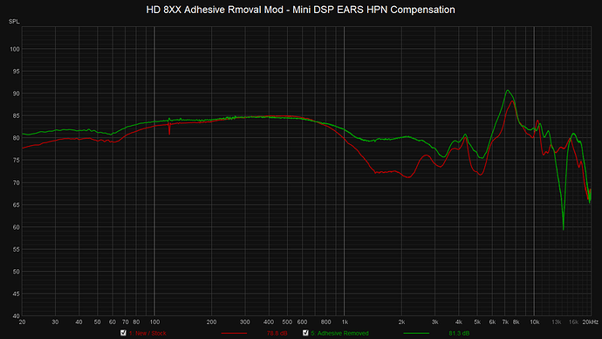
Task: Click the 20 Hz frequency axis label
Action: [x=23, y=322]
